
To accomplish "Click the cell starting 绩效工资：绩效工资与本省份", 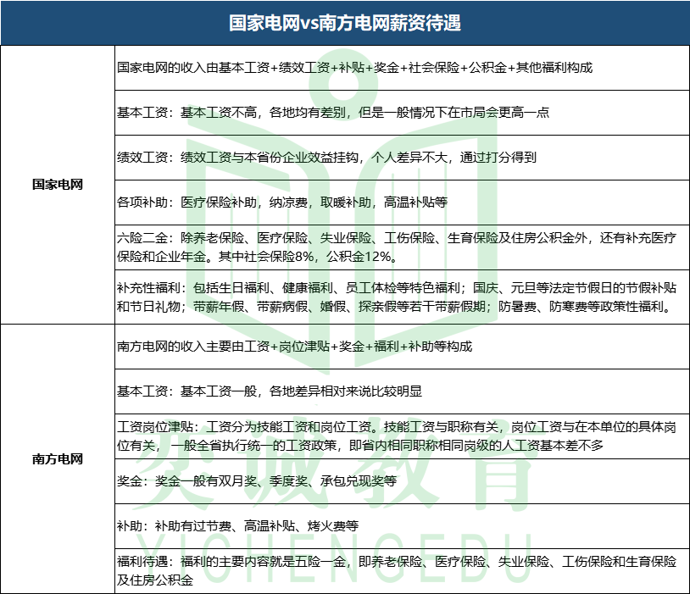I will 402,158.
